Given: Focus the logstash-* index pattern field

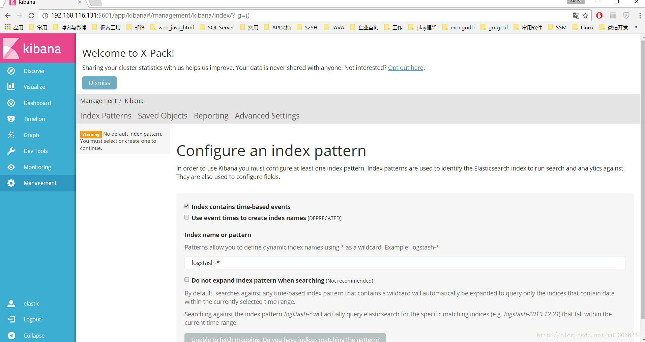Looking at the screenshot, I should (405, 263).
